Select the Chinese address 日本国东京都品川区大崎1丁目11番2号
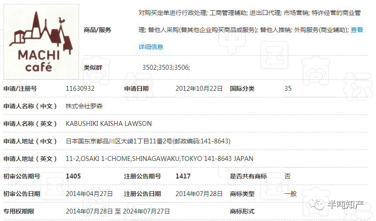Screen dimensions: 376x221 tap(148, 141)
